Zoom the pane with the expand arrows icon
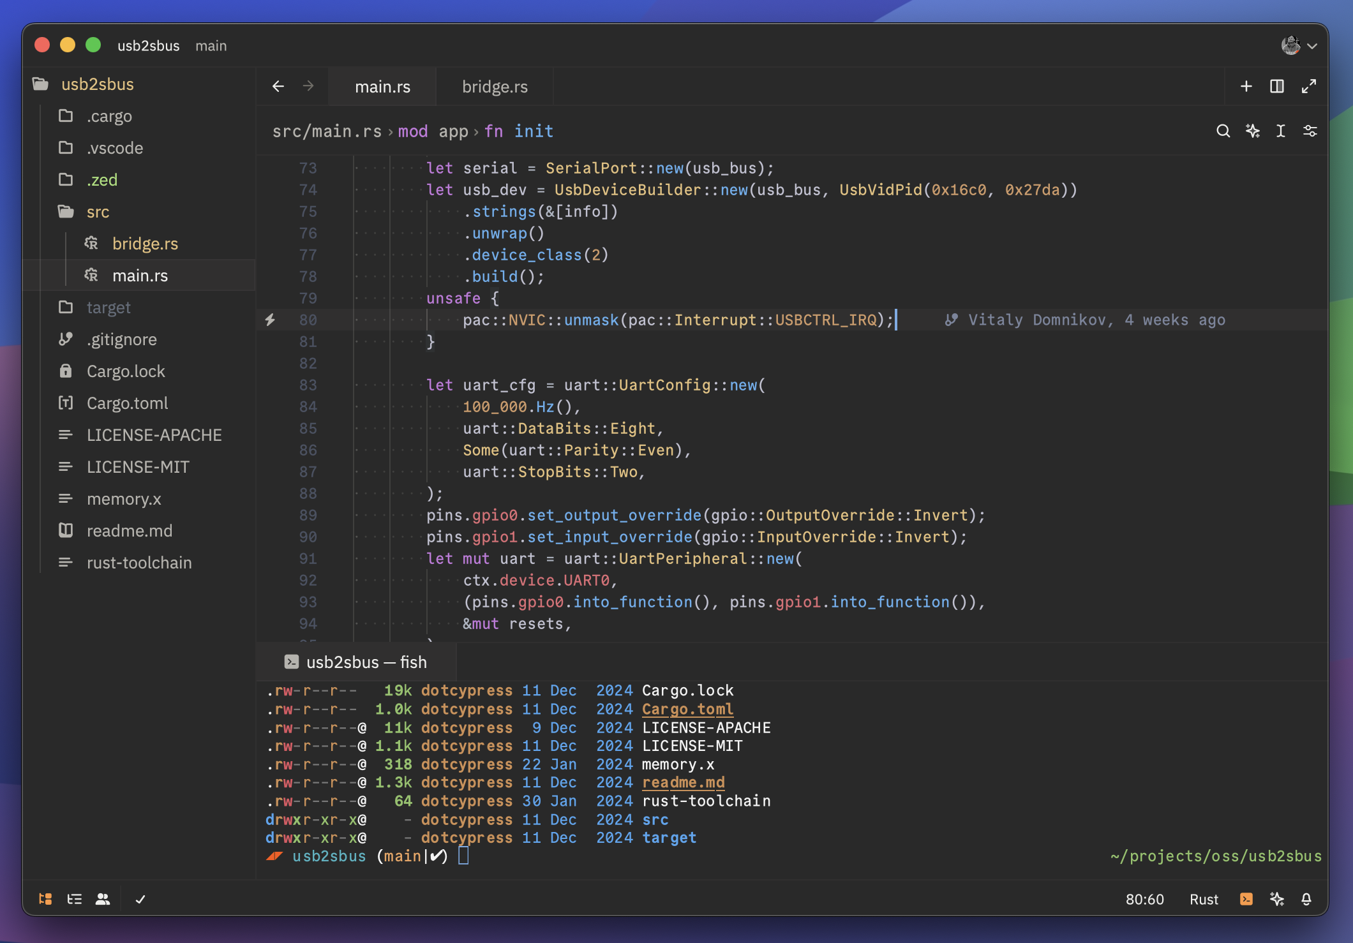Viewport: 1353px width, 943px height. pos(1308,86)
